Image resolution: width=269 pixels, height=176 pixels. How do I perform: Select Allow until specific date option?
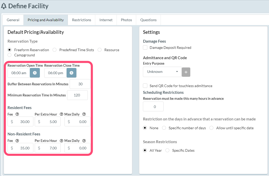(x=212, y=128)
